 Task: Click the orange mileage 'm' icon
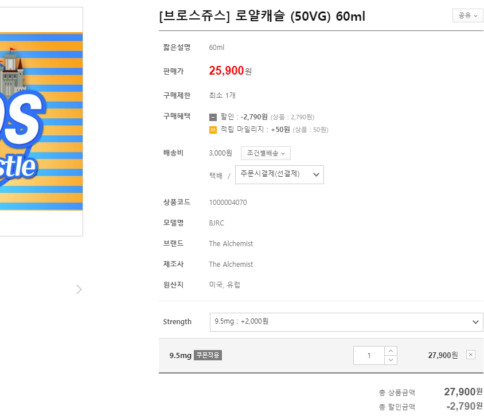[213, 130]
